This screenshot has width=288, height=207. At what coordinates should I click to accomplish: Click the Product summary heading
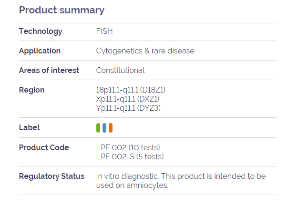[62, 10]
